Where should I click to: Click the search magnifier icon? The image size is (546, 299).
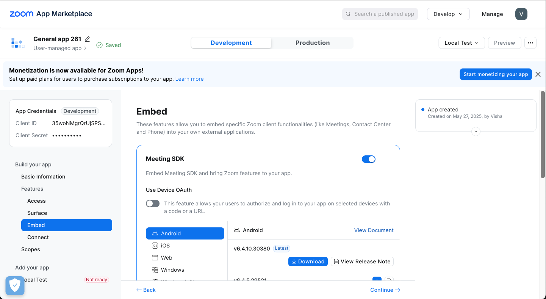click(x=348, y=14)
